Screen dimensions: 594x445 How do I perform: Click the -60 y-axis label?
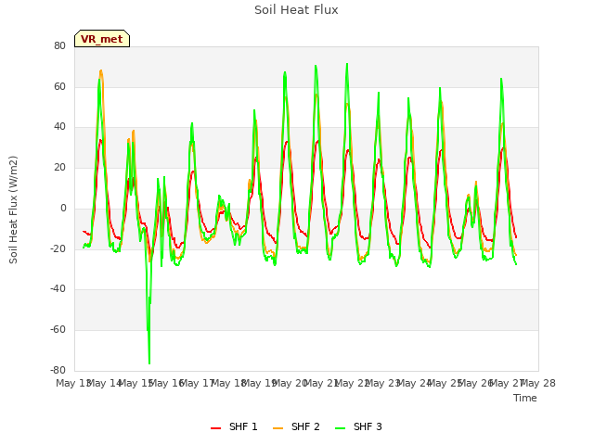coord(58,330)
